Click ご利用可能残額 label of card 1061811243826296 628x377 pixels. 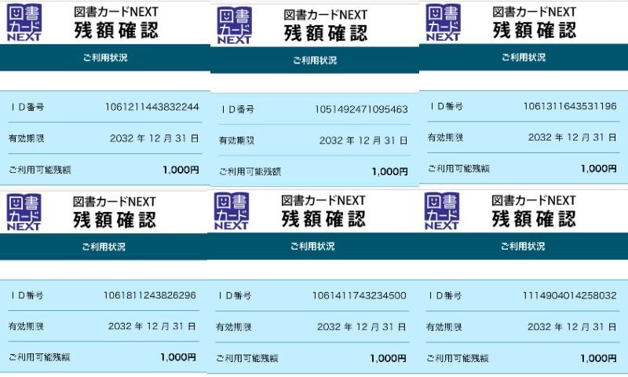coord(39,357)
